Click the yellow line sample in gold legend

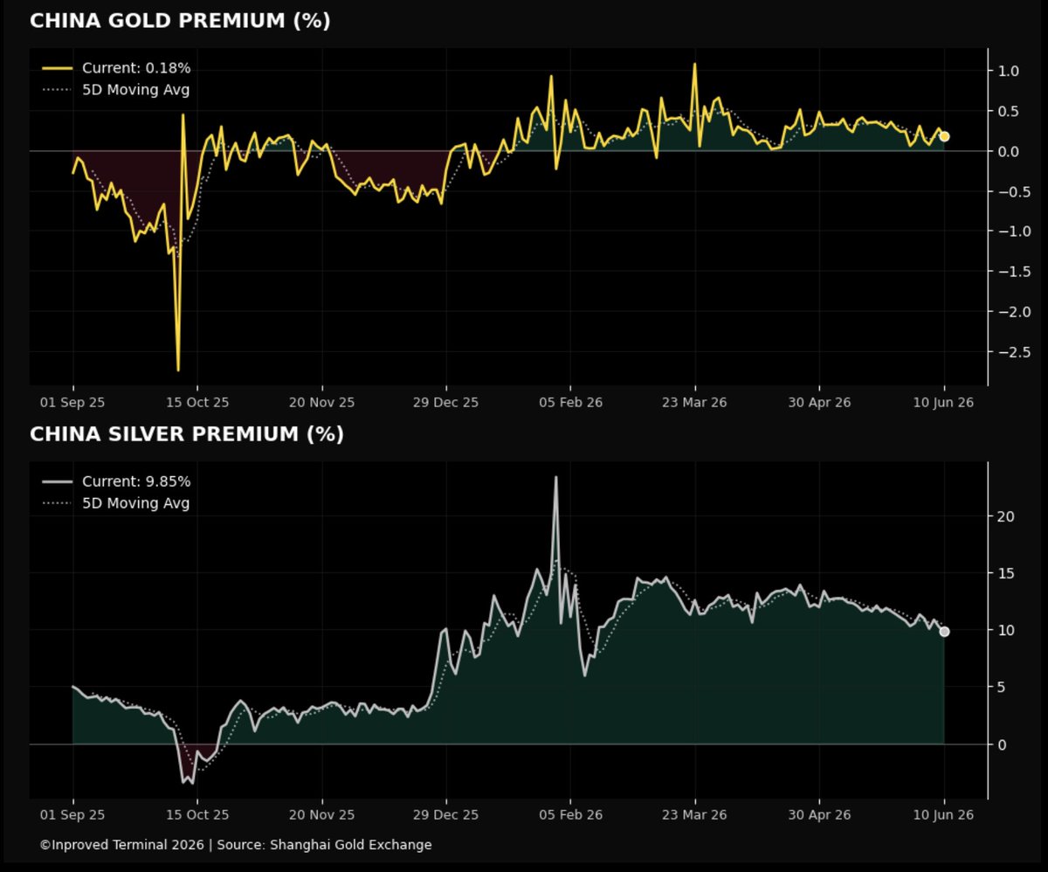click(x=58, y=68)
